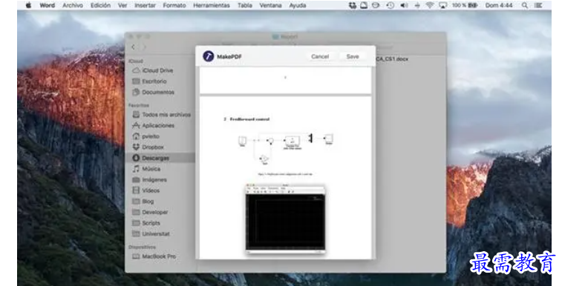The width and height of the screenshot is (562, 286).
Task: Open the Archivo menu
Action: pos(73,5)
